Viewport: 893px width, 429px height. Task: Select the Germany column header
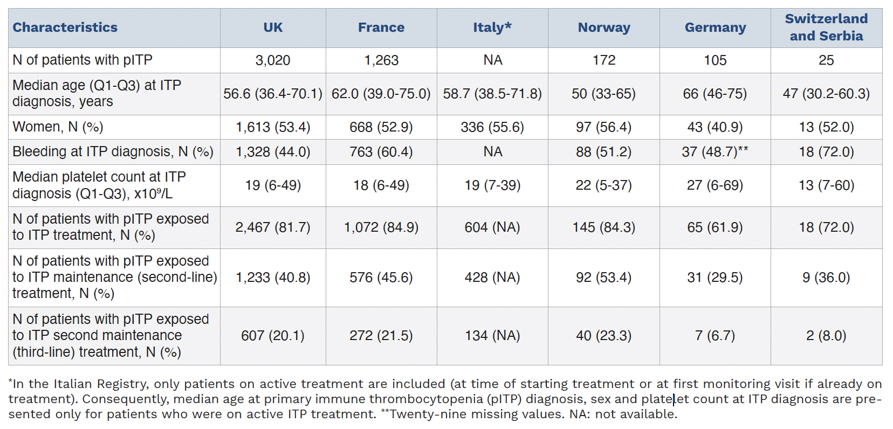715,27
